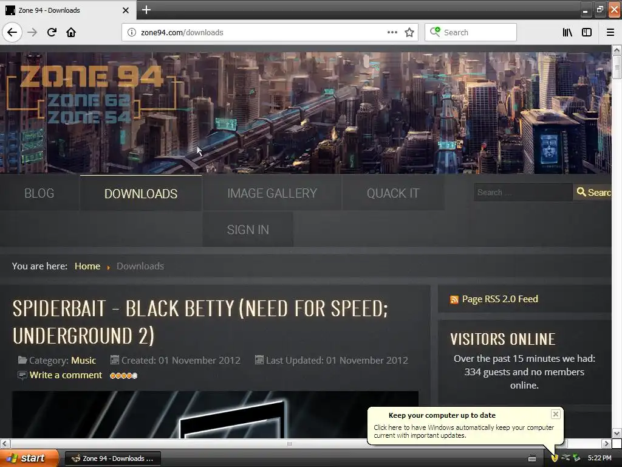Click the vertical scrollbar up arrow
Viewport: 622px width, 467px height.
pyautogui.click(x=617, y=50)
